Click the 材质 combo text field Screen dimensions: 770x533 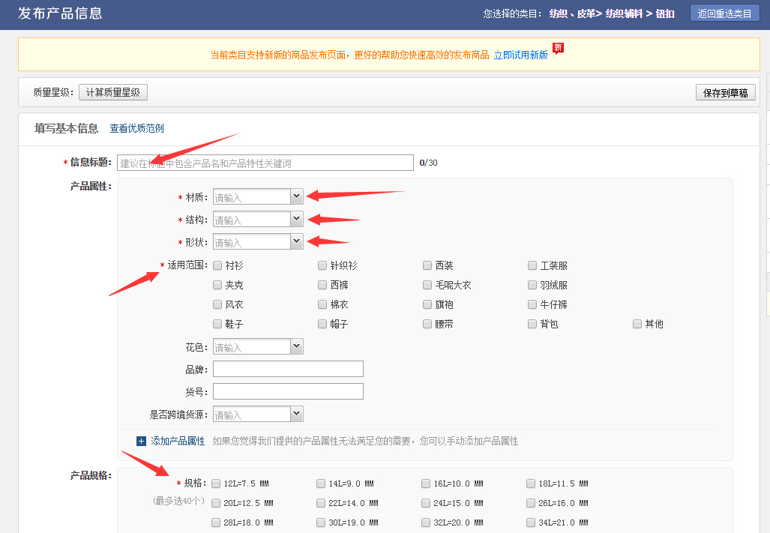coord(252,197)
